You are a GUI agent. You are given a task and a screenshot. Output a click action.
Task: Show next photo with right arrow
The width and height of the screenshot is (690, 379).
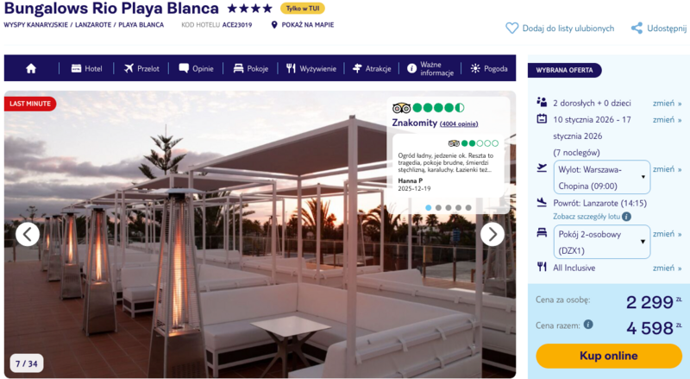[492, 234]
